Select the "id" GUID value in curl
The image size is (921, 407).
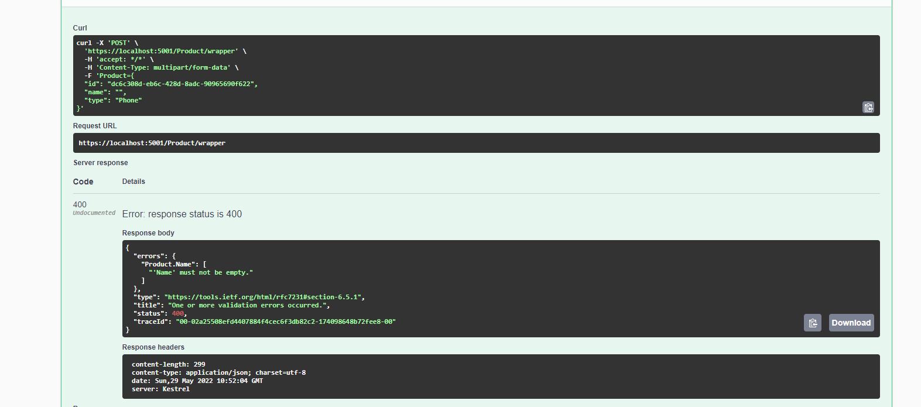[181, 84]
